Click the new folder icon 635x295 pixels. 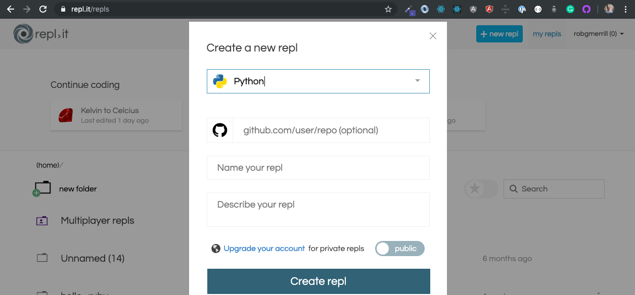coord(42,188)
